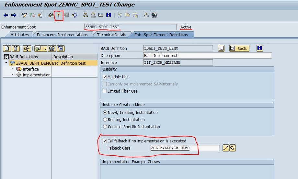Select Reusing Instantiation radio button

pyautogui.click(x=105, y=119)
